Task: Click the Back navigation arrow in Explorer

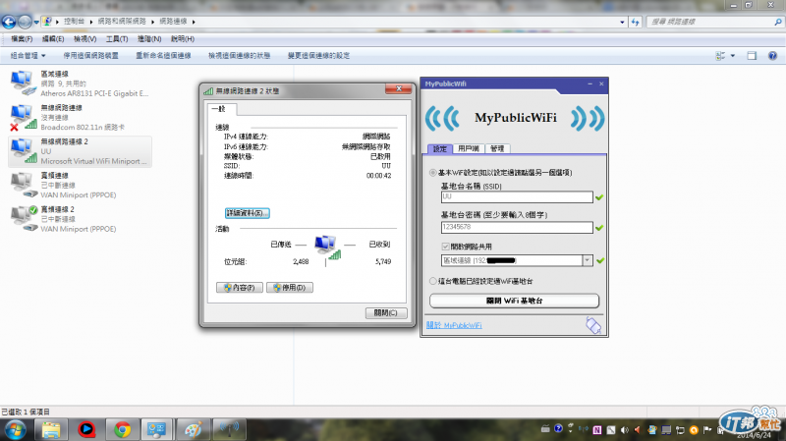Action: 9,22
